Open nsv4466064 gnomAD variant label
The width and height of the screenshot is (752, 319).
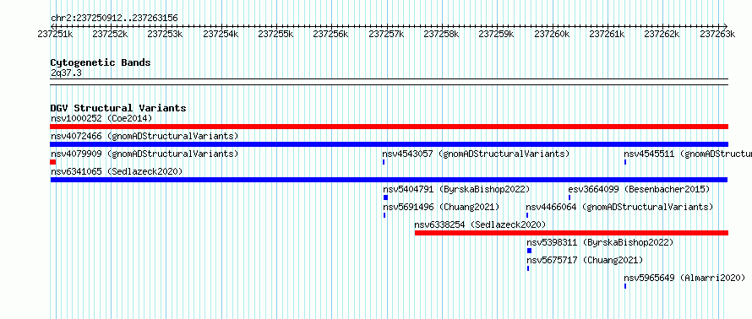tap(619, 207)
